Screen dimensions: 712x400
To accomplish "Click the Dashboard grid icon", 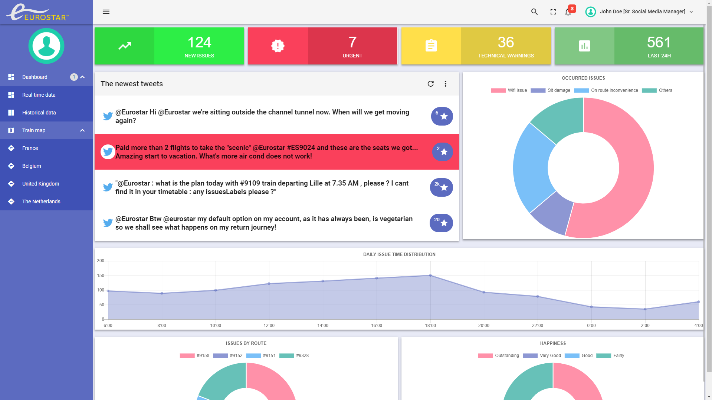I will tap(11, 77).
